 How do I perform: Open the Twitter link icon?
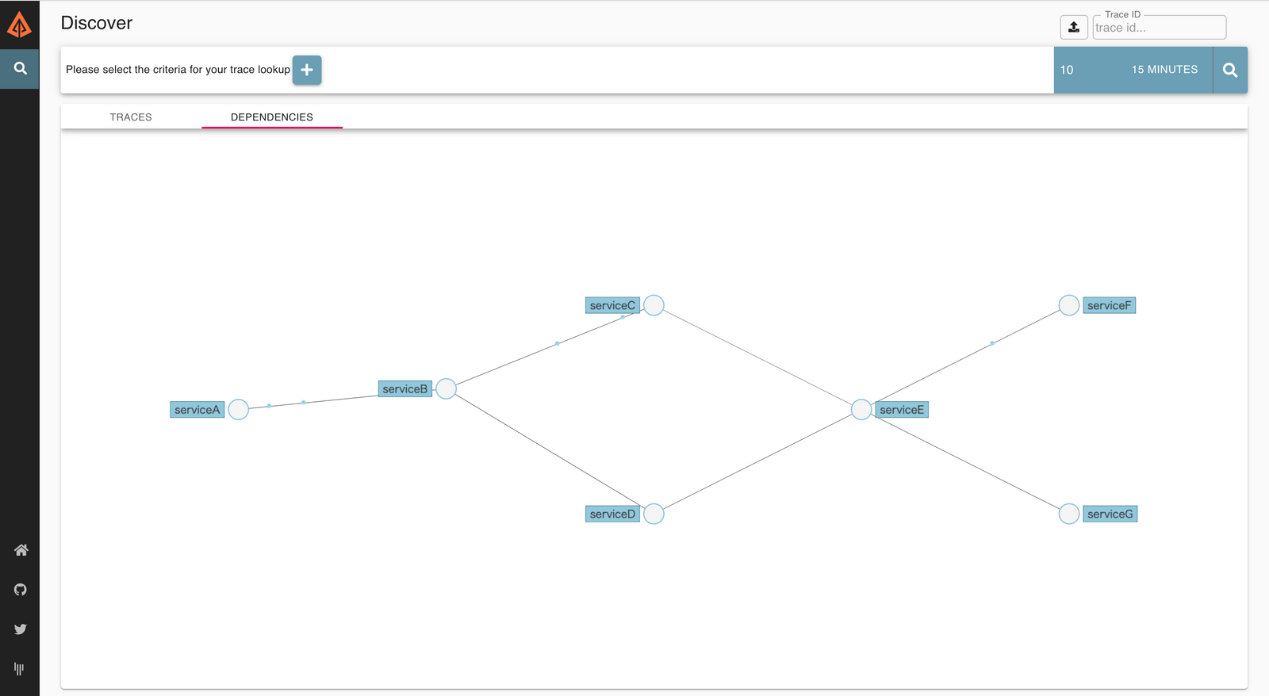coord(21,629)
